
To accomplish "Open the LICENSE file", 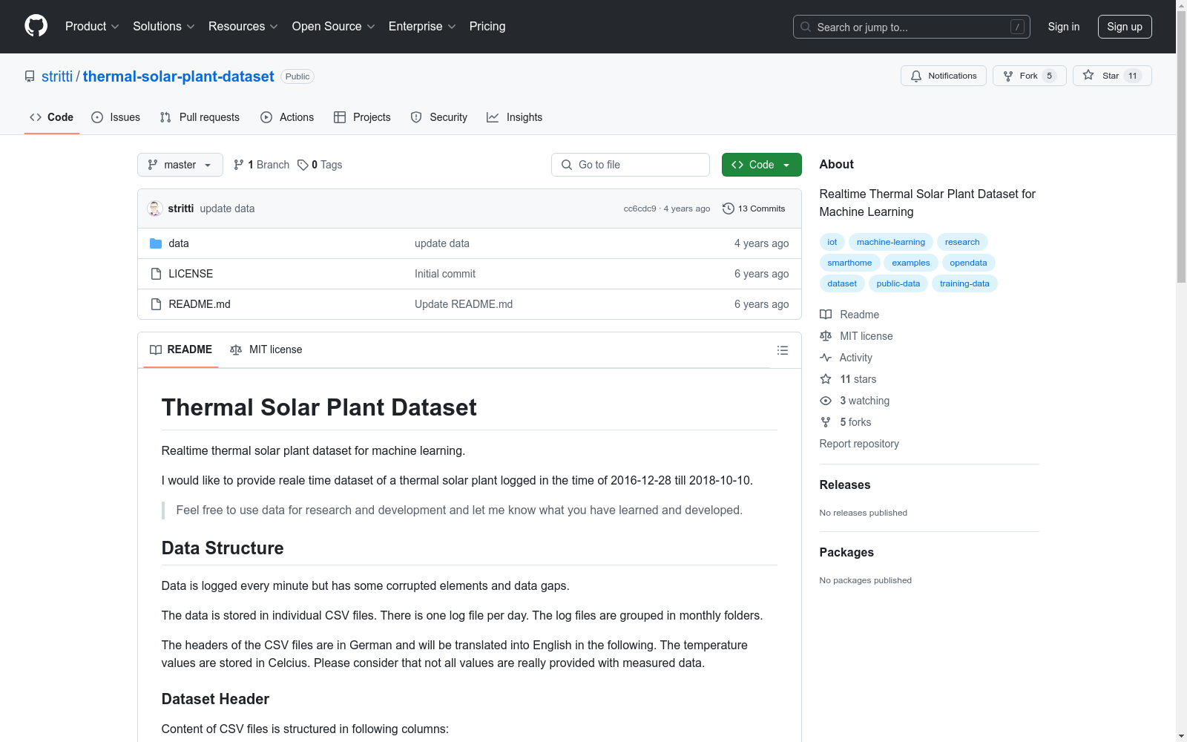I will click(x=191, y=274).
